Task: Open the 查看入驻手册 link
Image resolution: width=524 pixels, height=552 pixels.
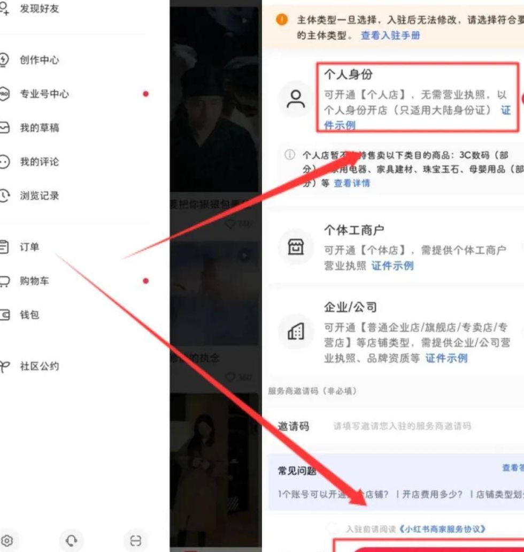Action: [x=390, y=35]
